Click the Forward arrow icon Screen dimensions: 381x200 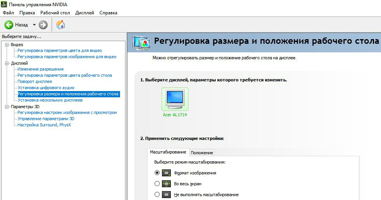43,25
